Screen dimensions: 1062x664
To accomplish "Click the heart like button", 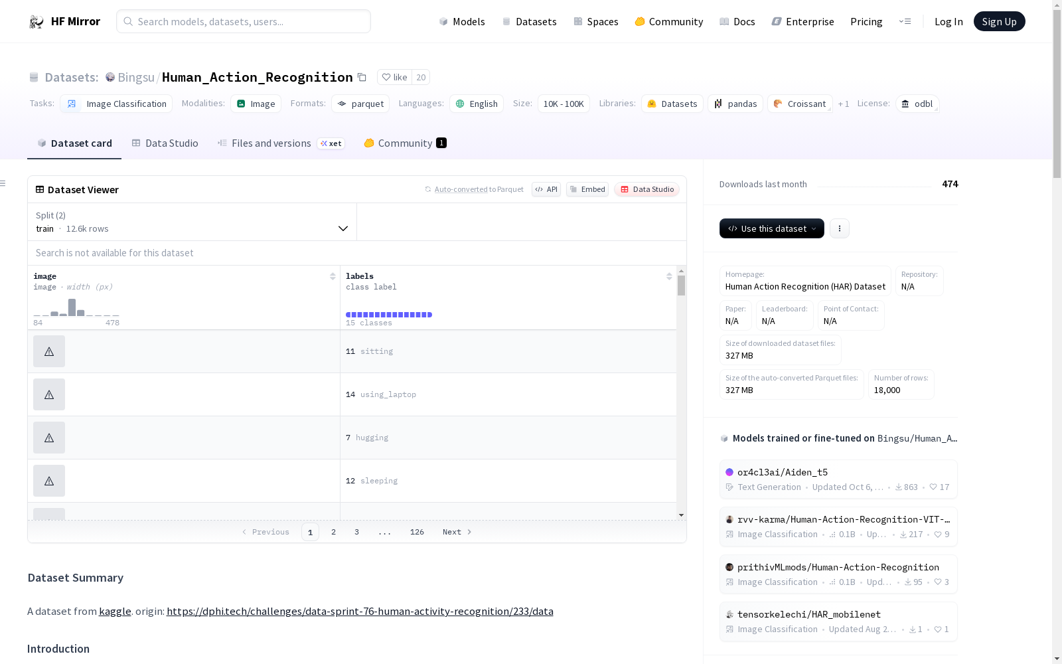I will point(394,77).
